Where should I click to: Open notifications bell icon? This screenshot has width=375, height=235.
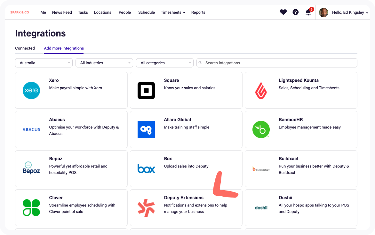tap(308, 12)
